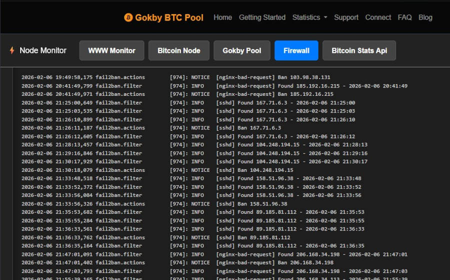
Task: Select log line 'Found 185.192.16.215'
Action: [214, 86]
